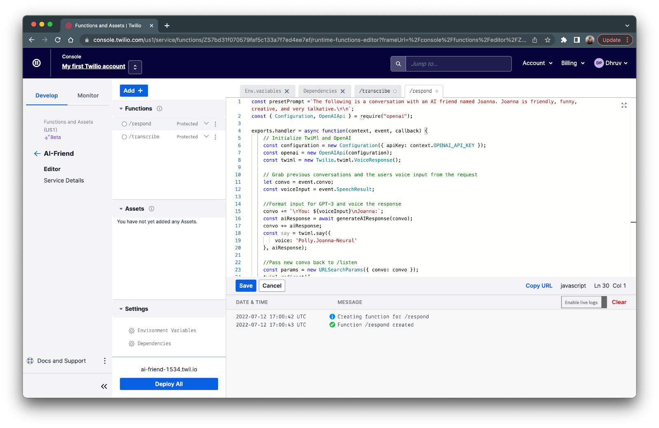Click the Deploy All button
The height and width of the screenshot is (428, 659).
click(169, 384)
